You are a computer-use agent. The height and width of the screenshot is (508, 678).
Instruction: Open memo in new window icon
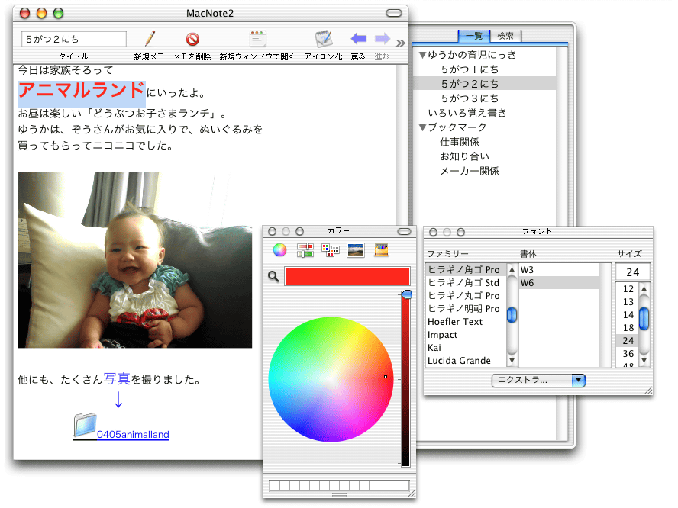click(257, 38)
